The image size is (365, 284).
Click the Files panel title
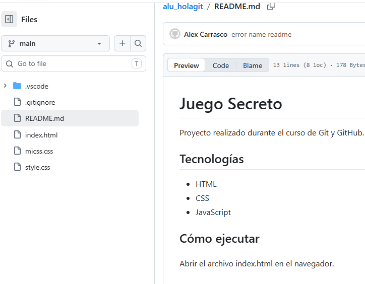29,20
